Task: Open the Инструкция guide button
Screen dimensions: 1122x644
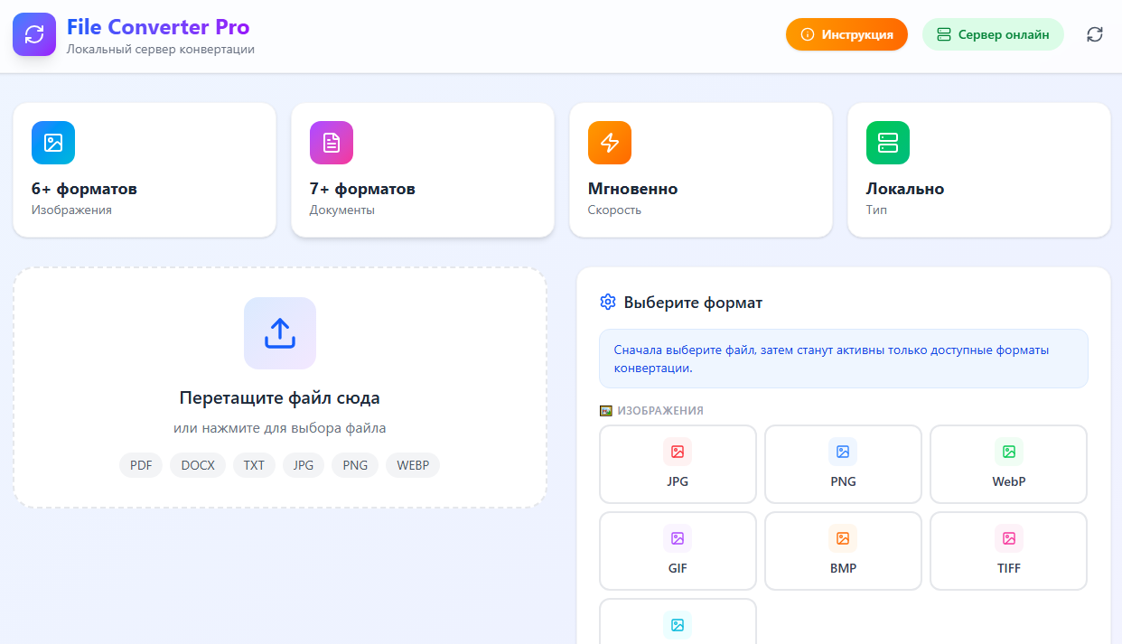Action: click(846, 35)
